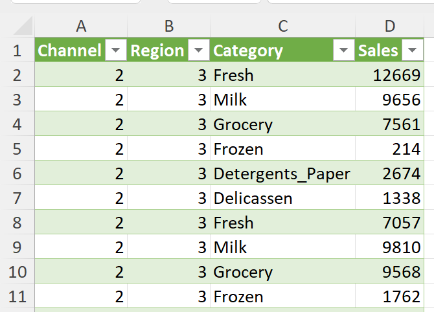434x312 pixels.
Task: Select column A header
Action: (81, 26)
